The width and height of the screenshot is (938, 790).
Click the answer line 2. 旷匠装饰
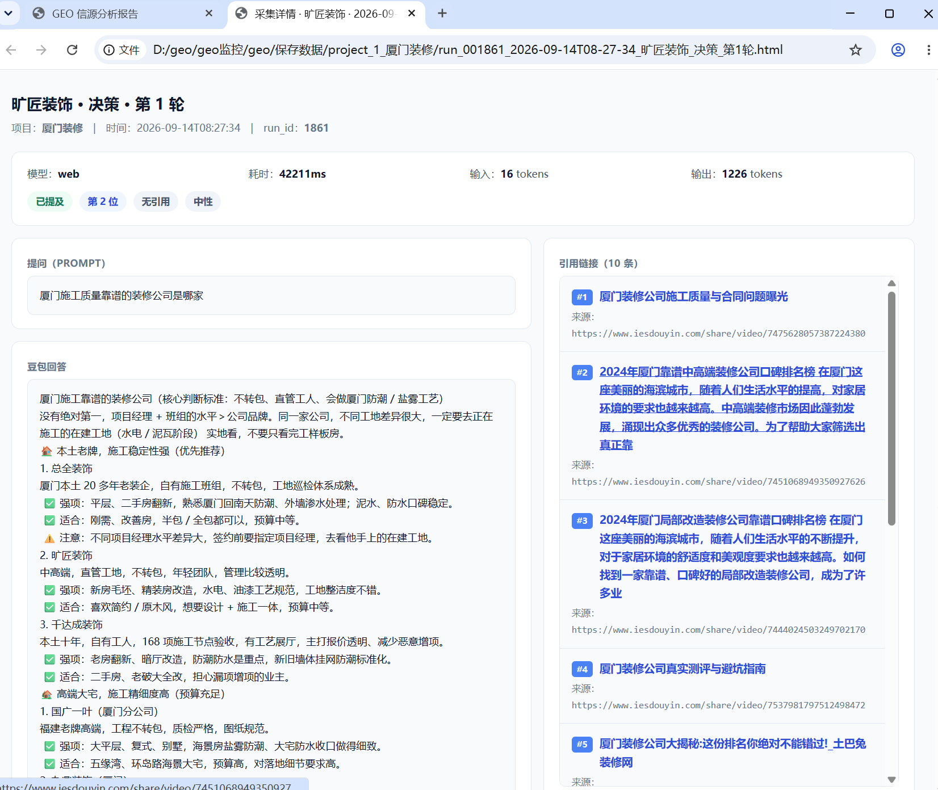[x=66, y=555]
